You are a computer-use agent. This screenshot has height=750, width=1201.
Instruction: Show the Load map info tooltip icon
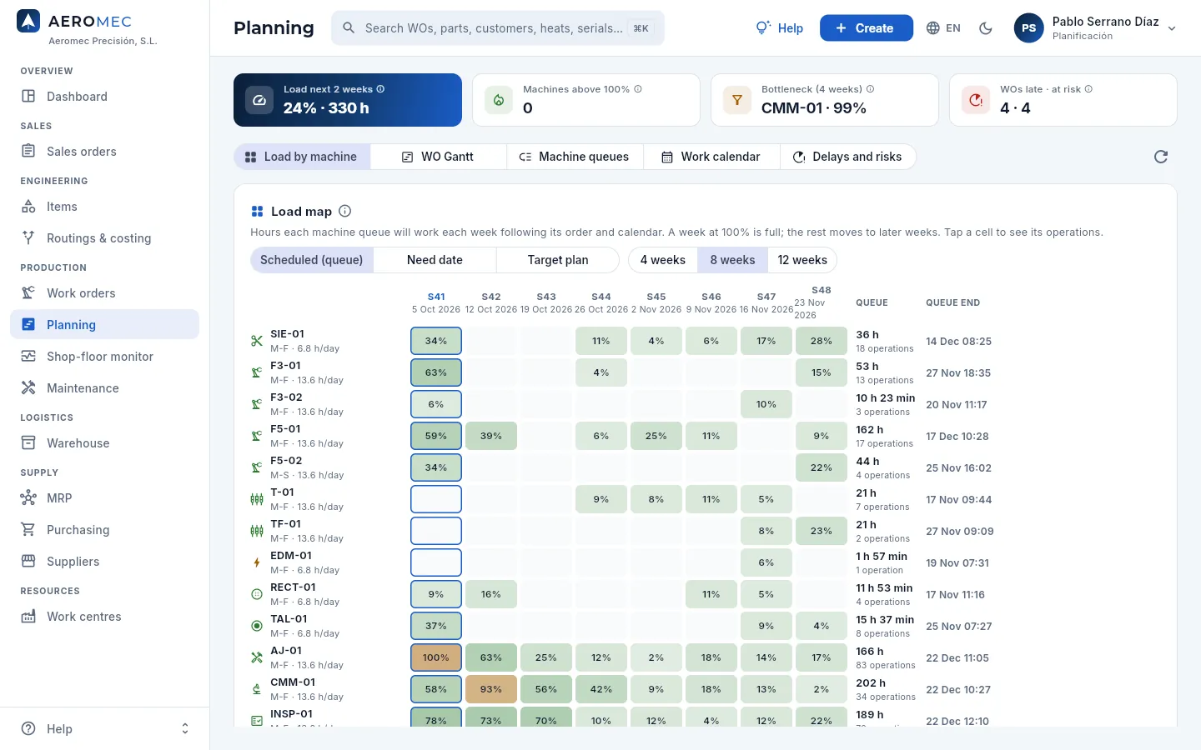pos(345,212)
